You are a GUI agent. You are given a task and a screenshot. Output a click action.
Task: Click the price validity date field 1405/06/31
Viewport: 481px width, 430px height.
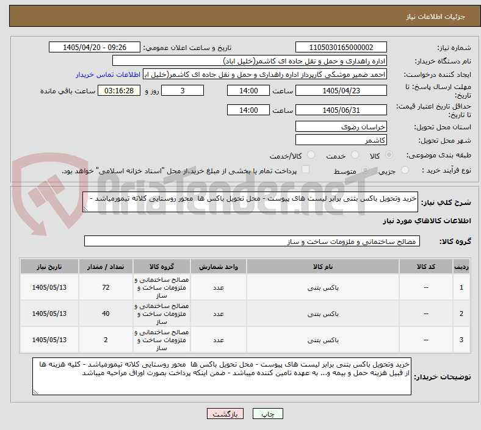[341, 110]
